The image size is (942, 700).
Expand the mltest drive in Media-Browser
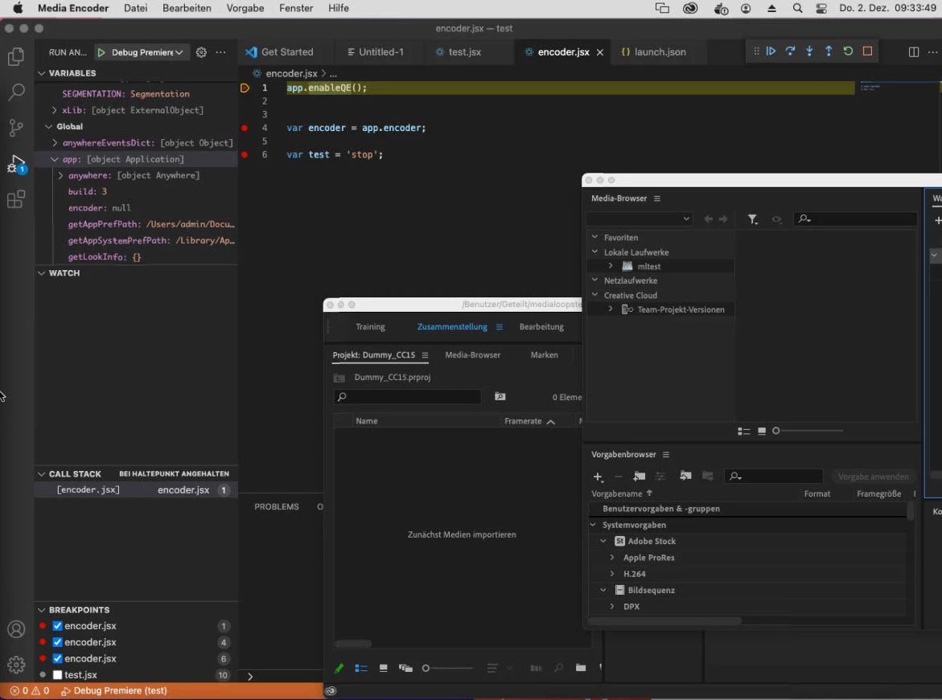pyautogui.click(x=611, y=266)
